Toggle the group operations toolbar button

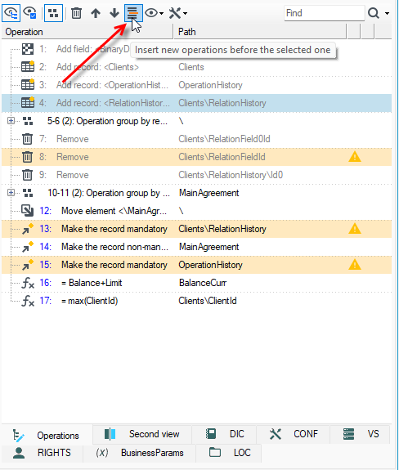53,13
